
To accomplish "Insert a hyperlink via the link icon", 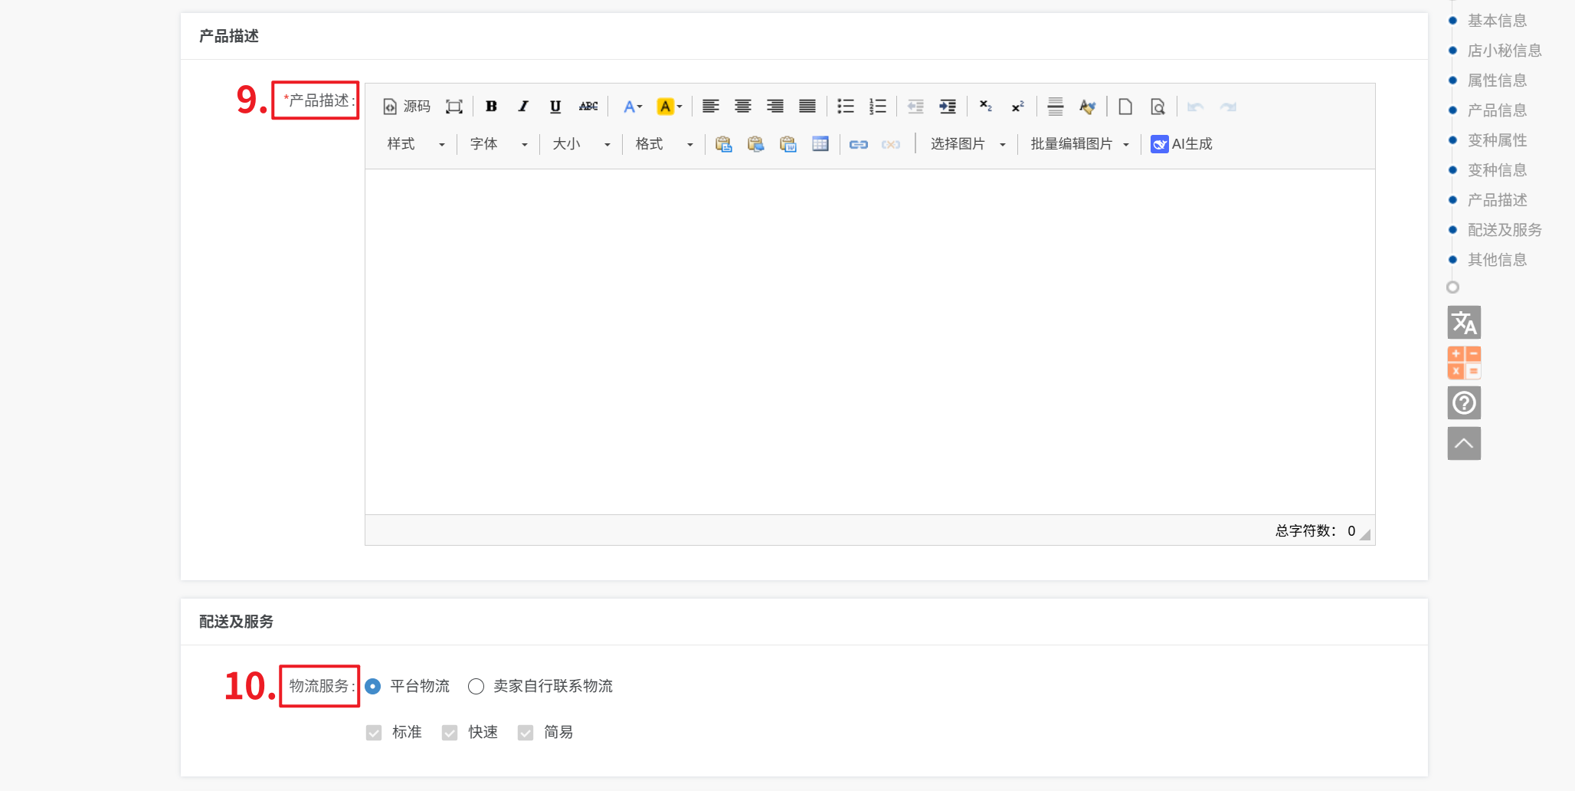I will 858,144.
